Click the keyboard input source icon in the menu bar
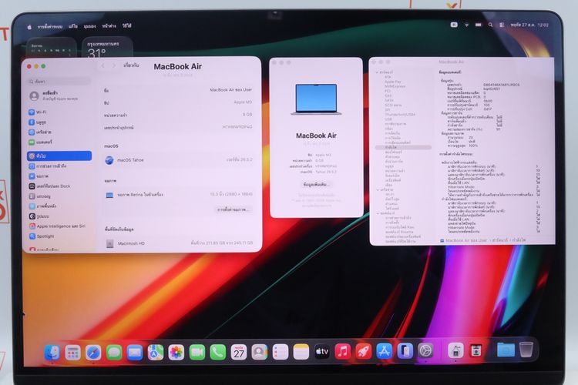The height and width of the screenshot is (385, 578). [454, 25]
